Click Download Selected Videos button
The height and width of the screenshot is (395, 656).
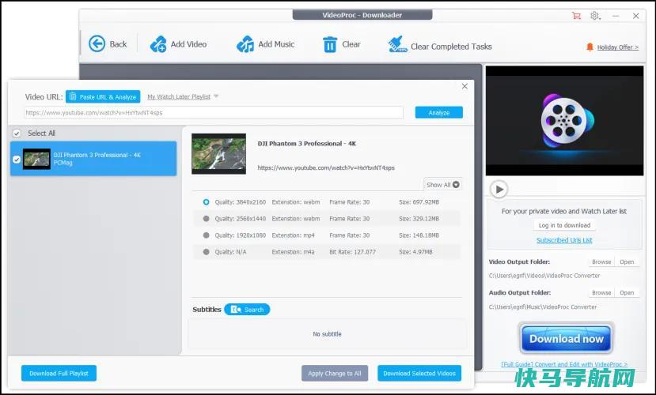[x=419, y=374]
